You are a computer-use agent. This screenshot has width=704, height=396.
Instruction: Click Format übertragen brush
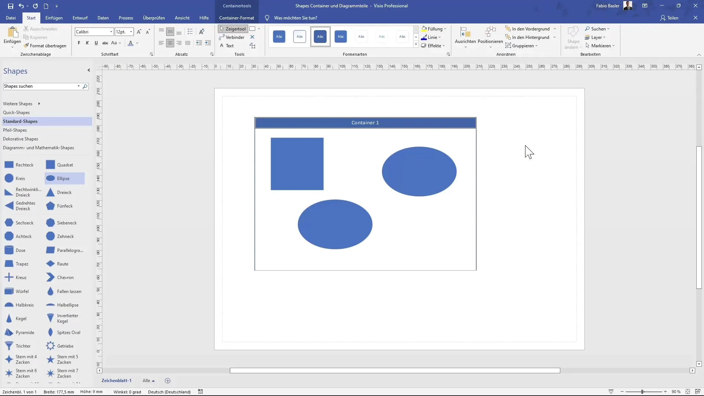click(45, 46)
